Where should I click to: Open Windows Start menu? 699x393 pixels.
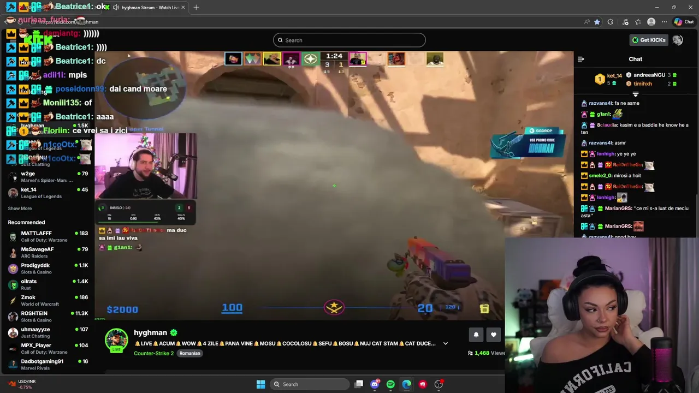click(261, 384)
